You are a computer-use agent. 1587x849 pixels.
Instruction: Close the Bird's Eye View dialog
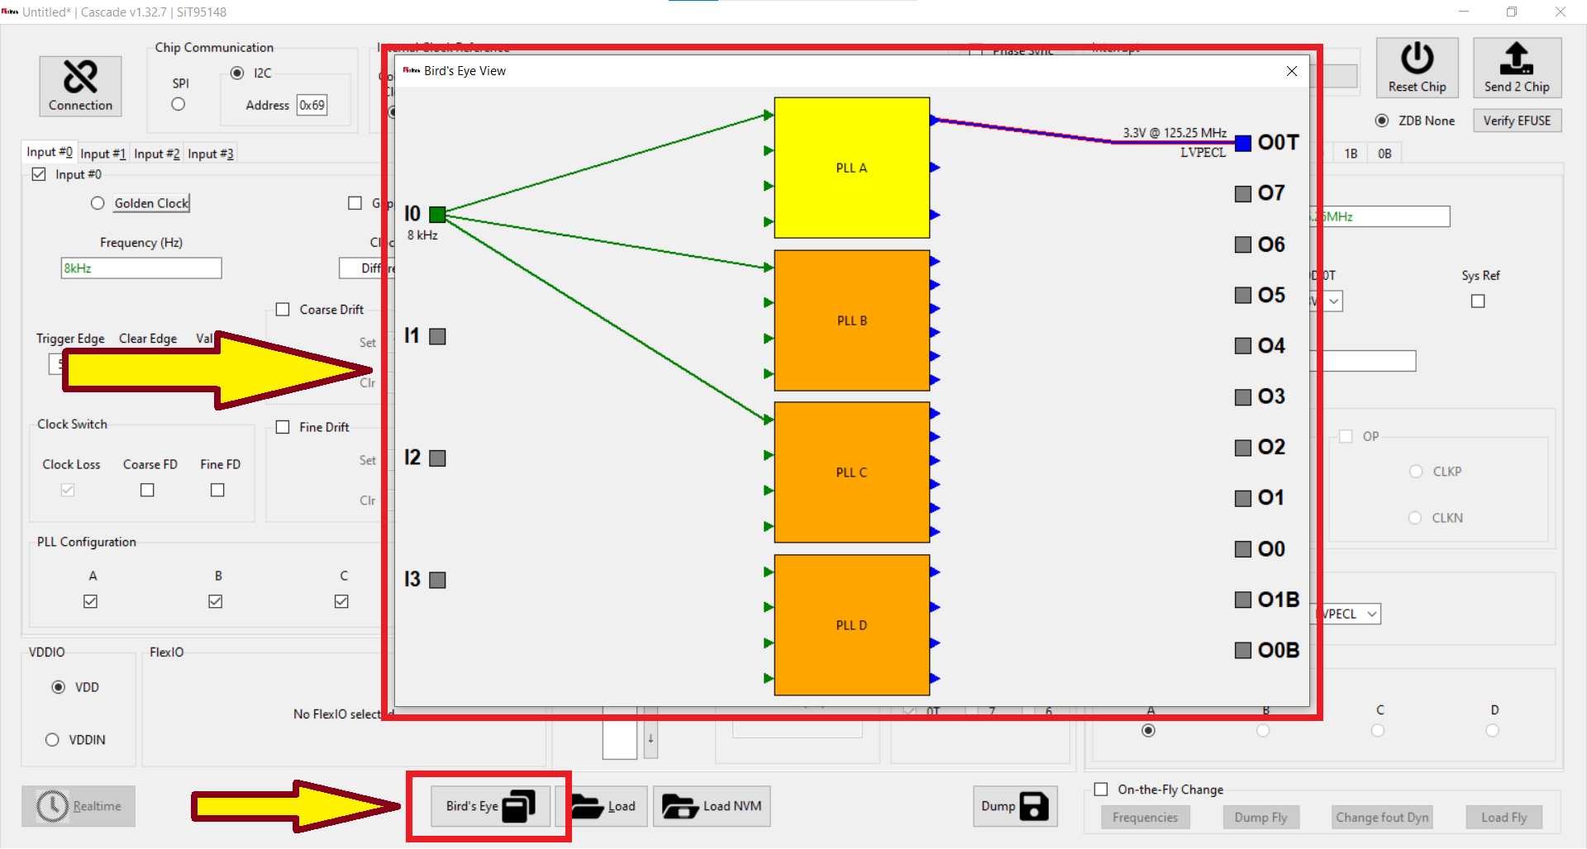pyautogui.click(x=1291, y=71)
